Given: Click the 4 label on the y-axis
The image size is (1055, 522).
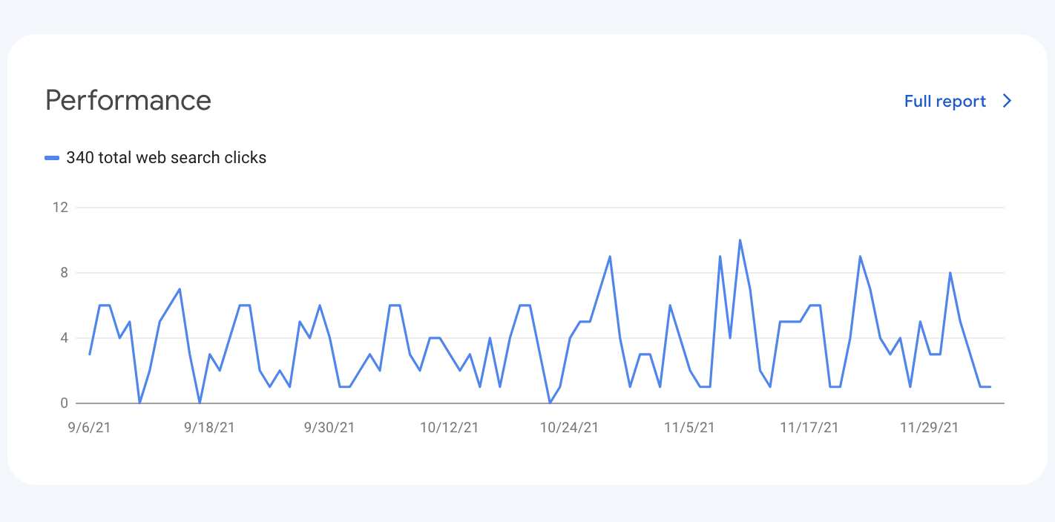Looking at the screenshot, I should tap(64, 338).
